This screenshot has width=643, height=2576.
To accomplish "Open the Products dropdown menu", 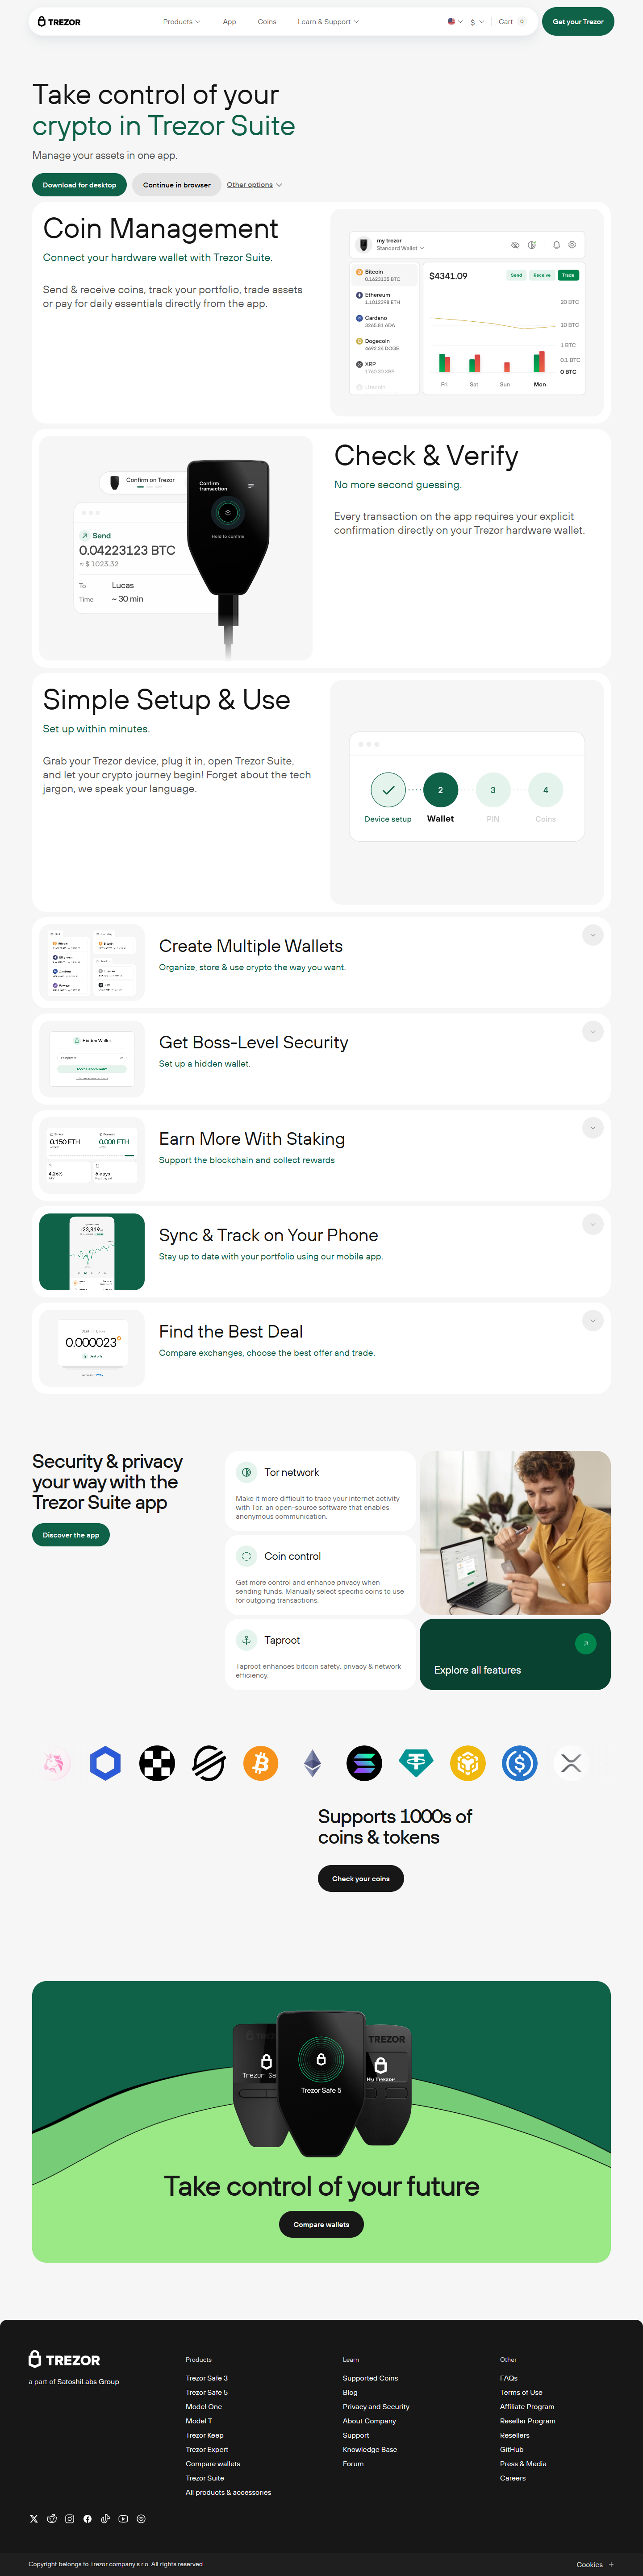I will (181, 21).
